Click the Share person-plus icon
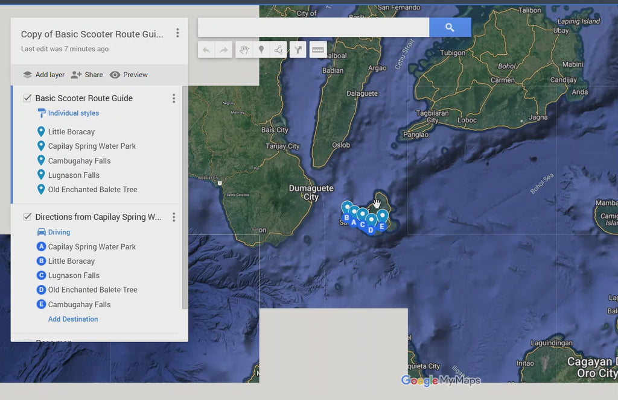 pos(76,75)
